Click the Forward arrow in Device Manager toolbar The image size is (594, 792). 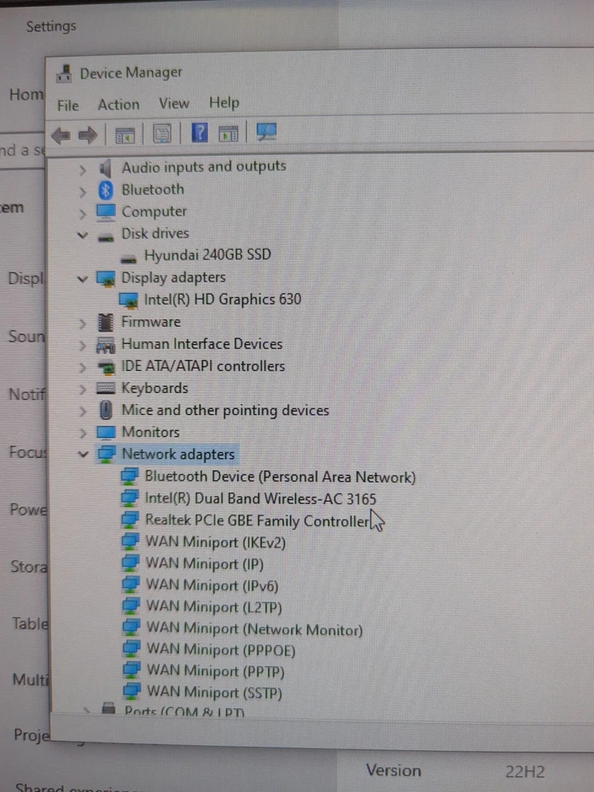pyautogui.click(x=88, y=135)
